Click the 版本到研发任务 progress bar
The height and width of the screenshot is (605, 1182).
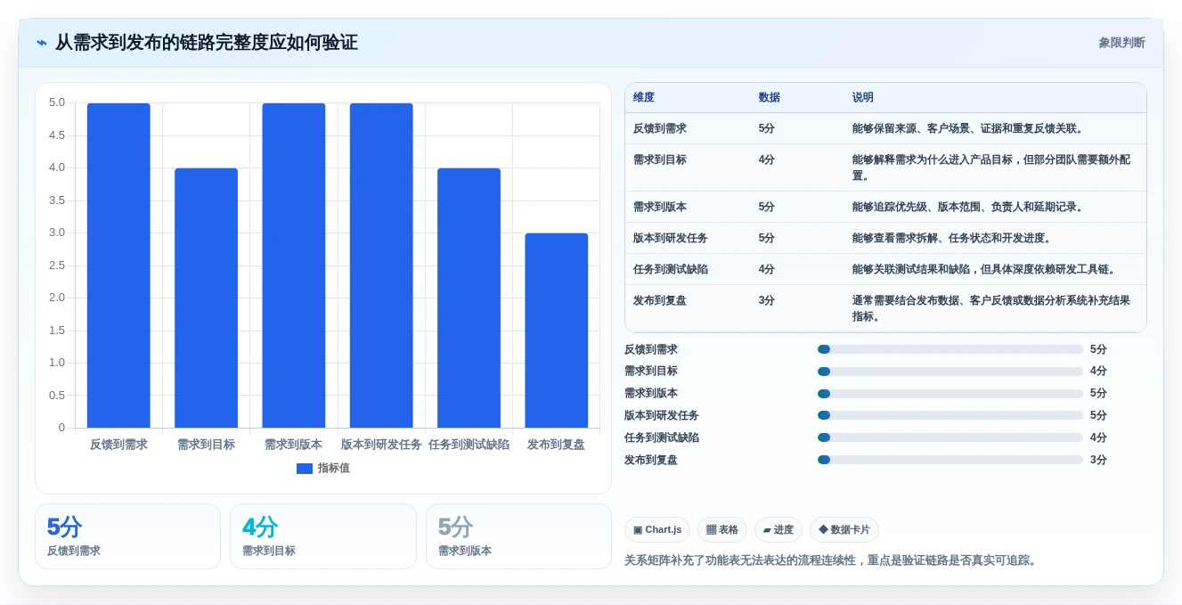[x=950, y=415]
